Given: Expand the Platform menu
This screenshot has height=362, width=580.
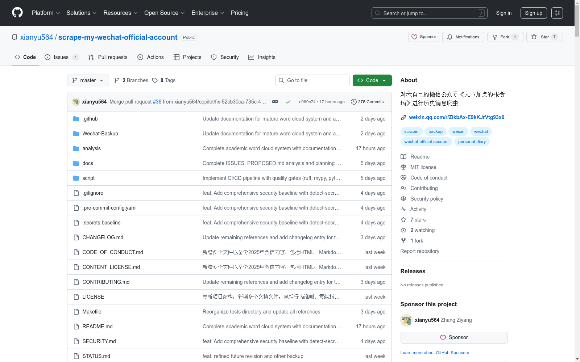Looking at the screenshot, I should click(46, 13).
